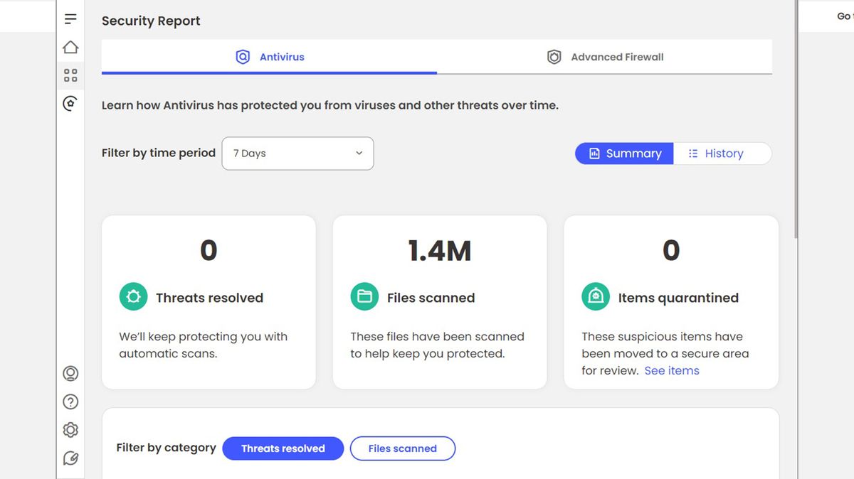Open the help question-mark icon
The width and height of the screenshot is (854, 479).
click(x=70, y=402)
